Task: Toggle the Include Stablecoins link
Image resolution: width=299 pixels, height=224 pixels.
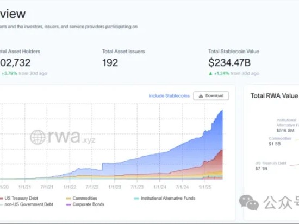Action: coord(169,95)
